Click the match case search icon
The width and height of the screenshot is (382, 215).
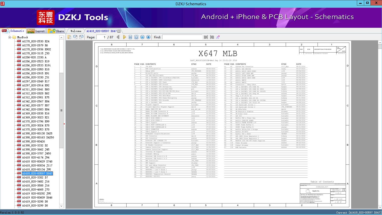coord(218,37)
